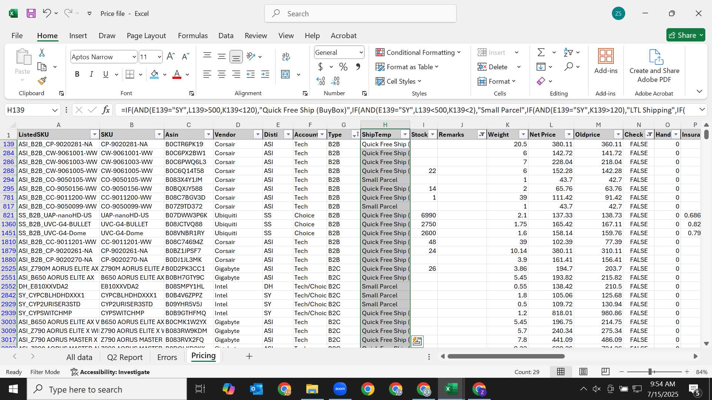Toggle Underline formatting
This screenshot has height=400, width=712.
106,74
